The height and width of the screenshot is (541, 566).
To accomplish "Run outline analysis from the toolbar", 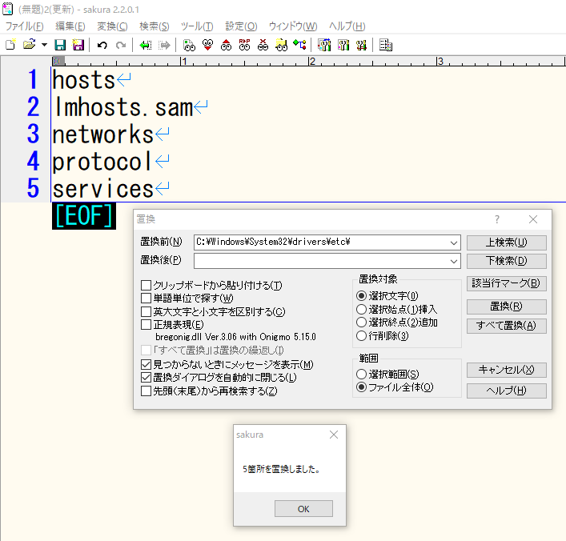I will [299, 45].
